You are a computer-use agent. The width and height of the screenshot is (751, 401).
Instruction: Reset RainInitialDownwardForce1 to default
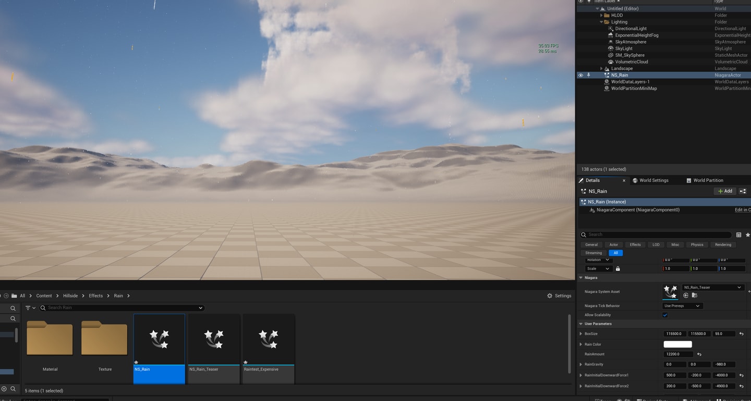pos(741,375)
